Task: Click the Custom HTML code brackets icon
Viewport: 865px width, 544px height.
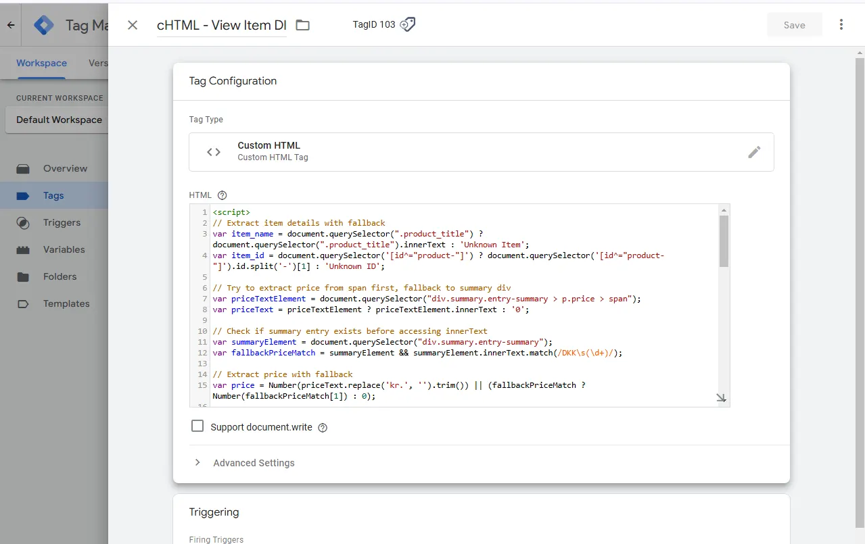Action: point(214,152)
